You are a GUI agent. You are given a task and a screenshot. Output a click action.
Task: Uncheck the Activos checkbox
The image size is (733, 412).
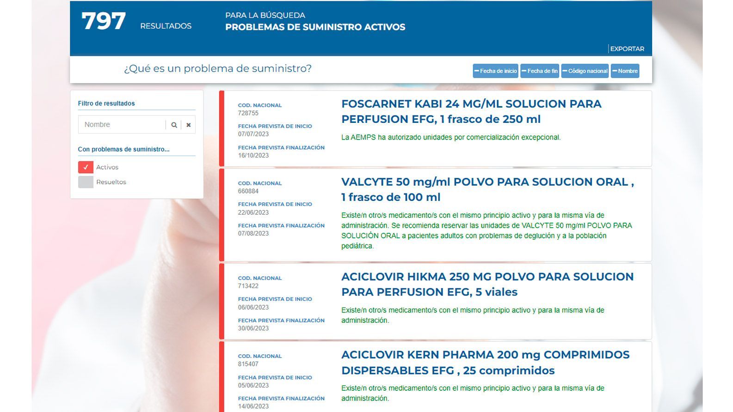click(86, 167)
